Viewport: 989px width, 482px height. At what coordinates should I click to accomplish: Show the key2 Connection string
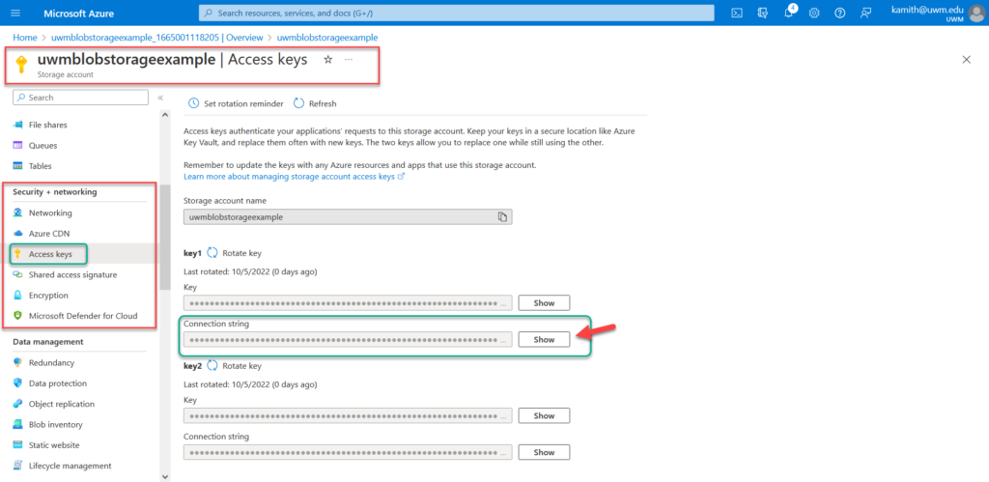(544, 452)
